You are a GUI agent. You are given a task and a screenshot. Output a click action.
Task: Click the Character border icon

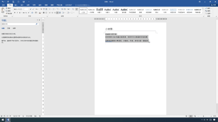46,9
